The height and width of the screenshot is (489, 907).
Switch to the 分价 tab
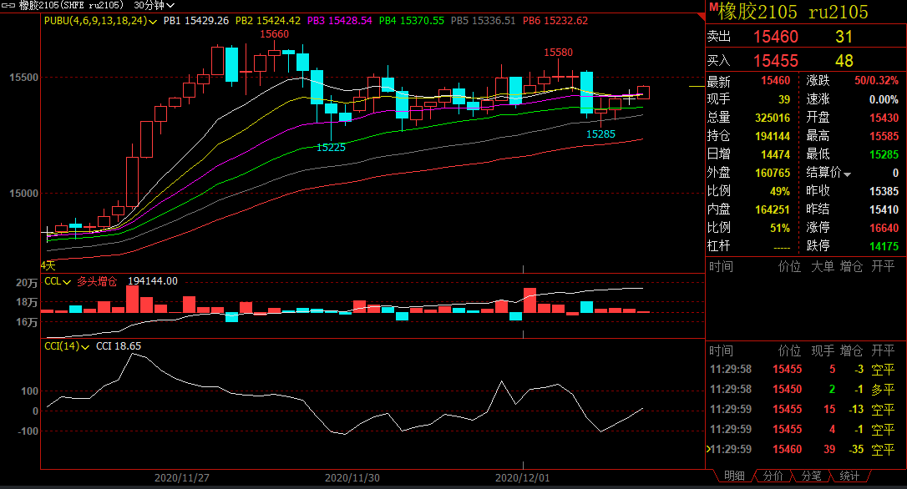point(773,476)
